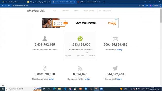Open the terminal icon on taskbar

pyautogui.click(x=91, y=89)
